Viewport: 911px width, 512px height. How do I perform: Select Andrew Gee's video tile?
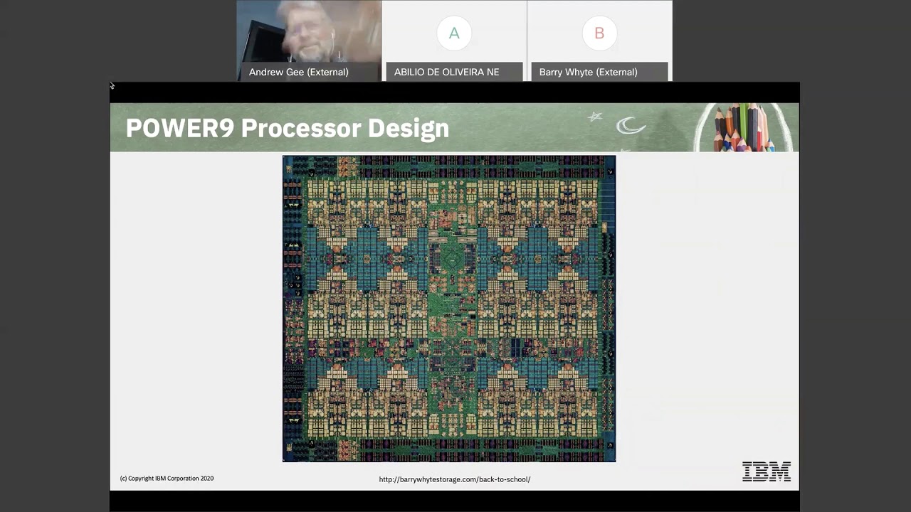click(309, 41)
